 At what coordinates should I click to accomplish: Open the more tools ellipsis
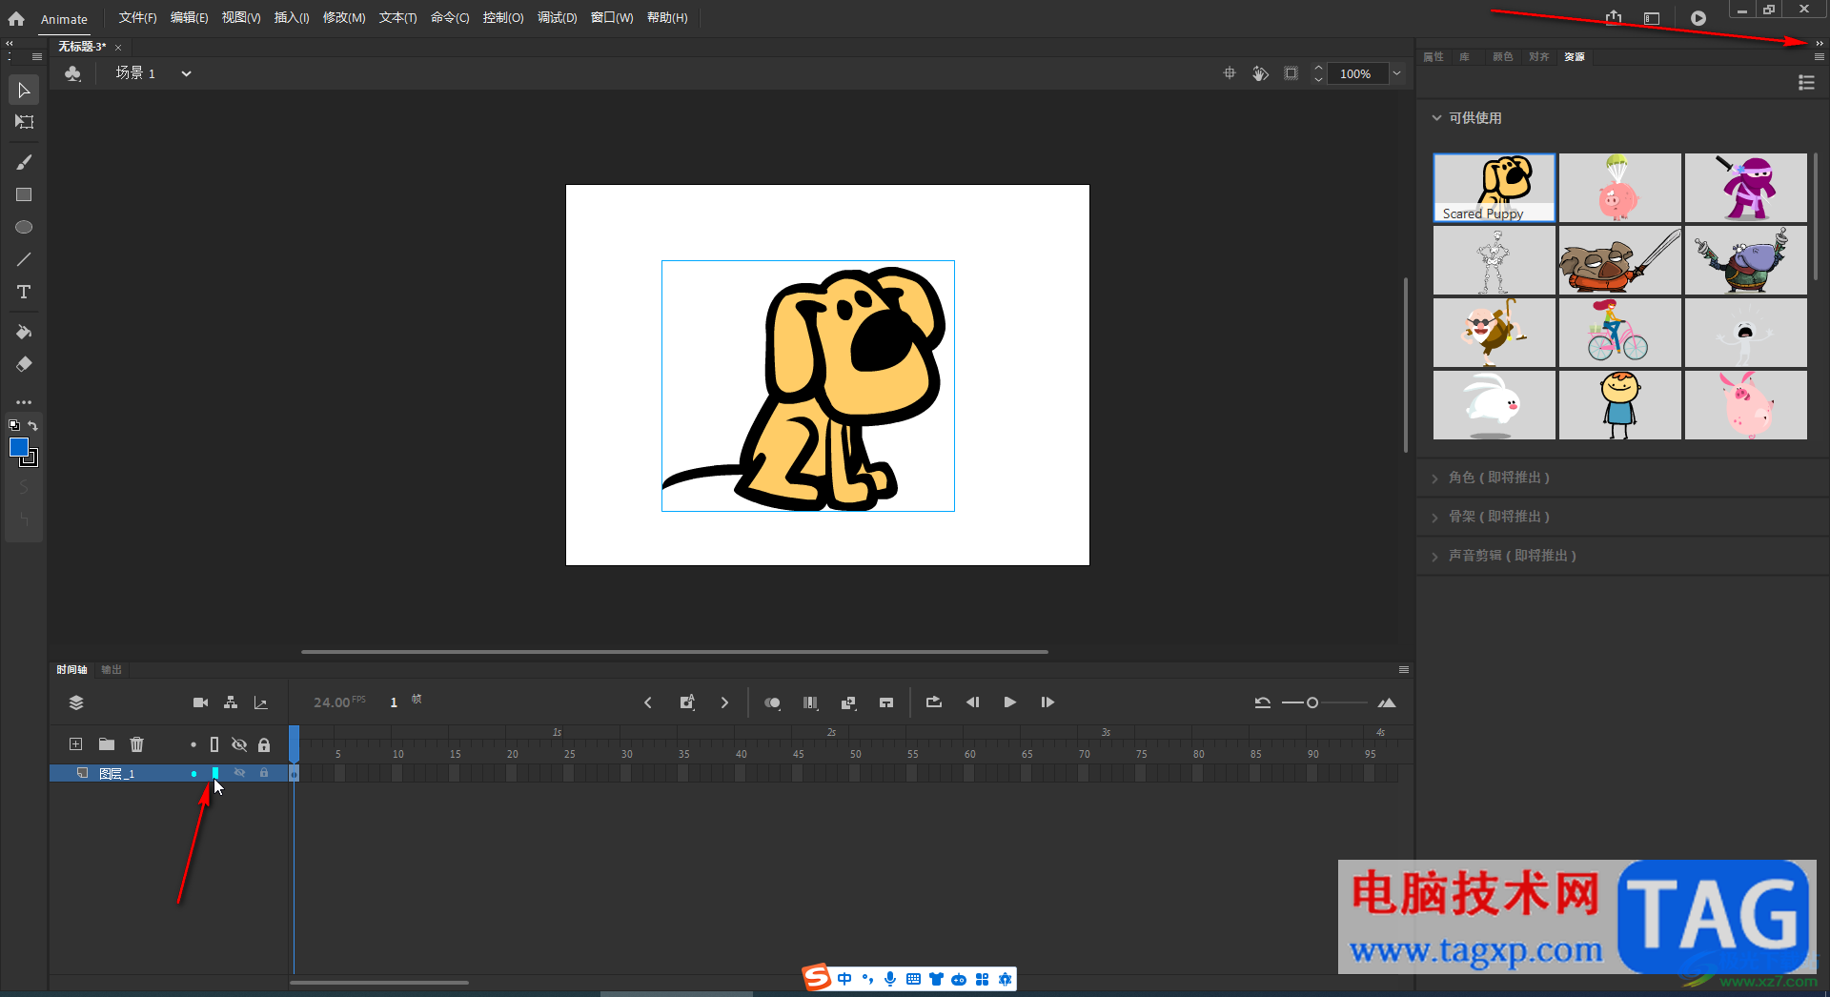24,402
